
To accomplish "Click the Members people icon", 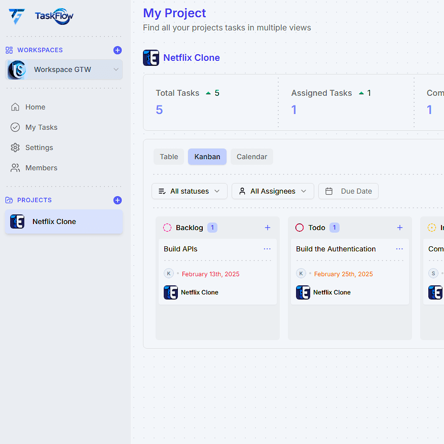I will pos(15,168).
